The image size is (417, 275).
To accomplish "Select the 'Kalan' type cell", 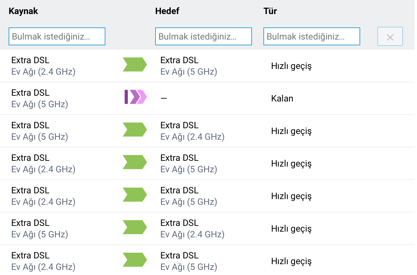I will 282,98.
